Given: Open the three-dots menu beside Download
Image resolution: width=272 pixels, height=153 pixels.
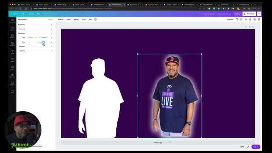Looking at the screenshot, I should coord(259,14).
